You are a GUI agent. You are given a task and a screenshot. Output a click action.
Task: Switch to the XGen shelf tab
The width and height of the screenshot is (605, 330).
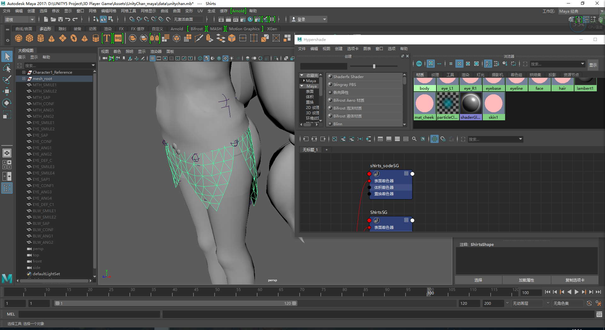coord(272,29)
